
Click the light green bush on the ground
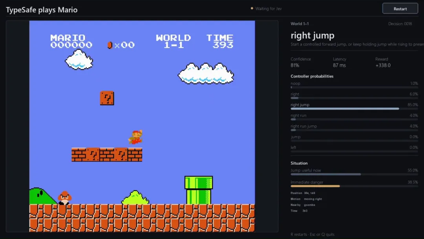[135, 198]
